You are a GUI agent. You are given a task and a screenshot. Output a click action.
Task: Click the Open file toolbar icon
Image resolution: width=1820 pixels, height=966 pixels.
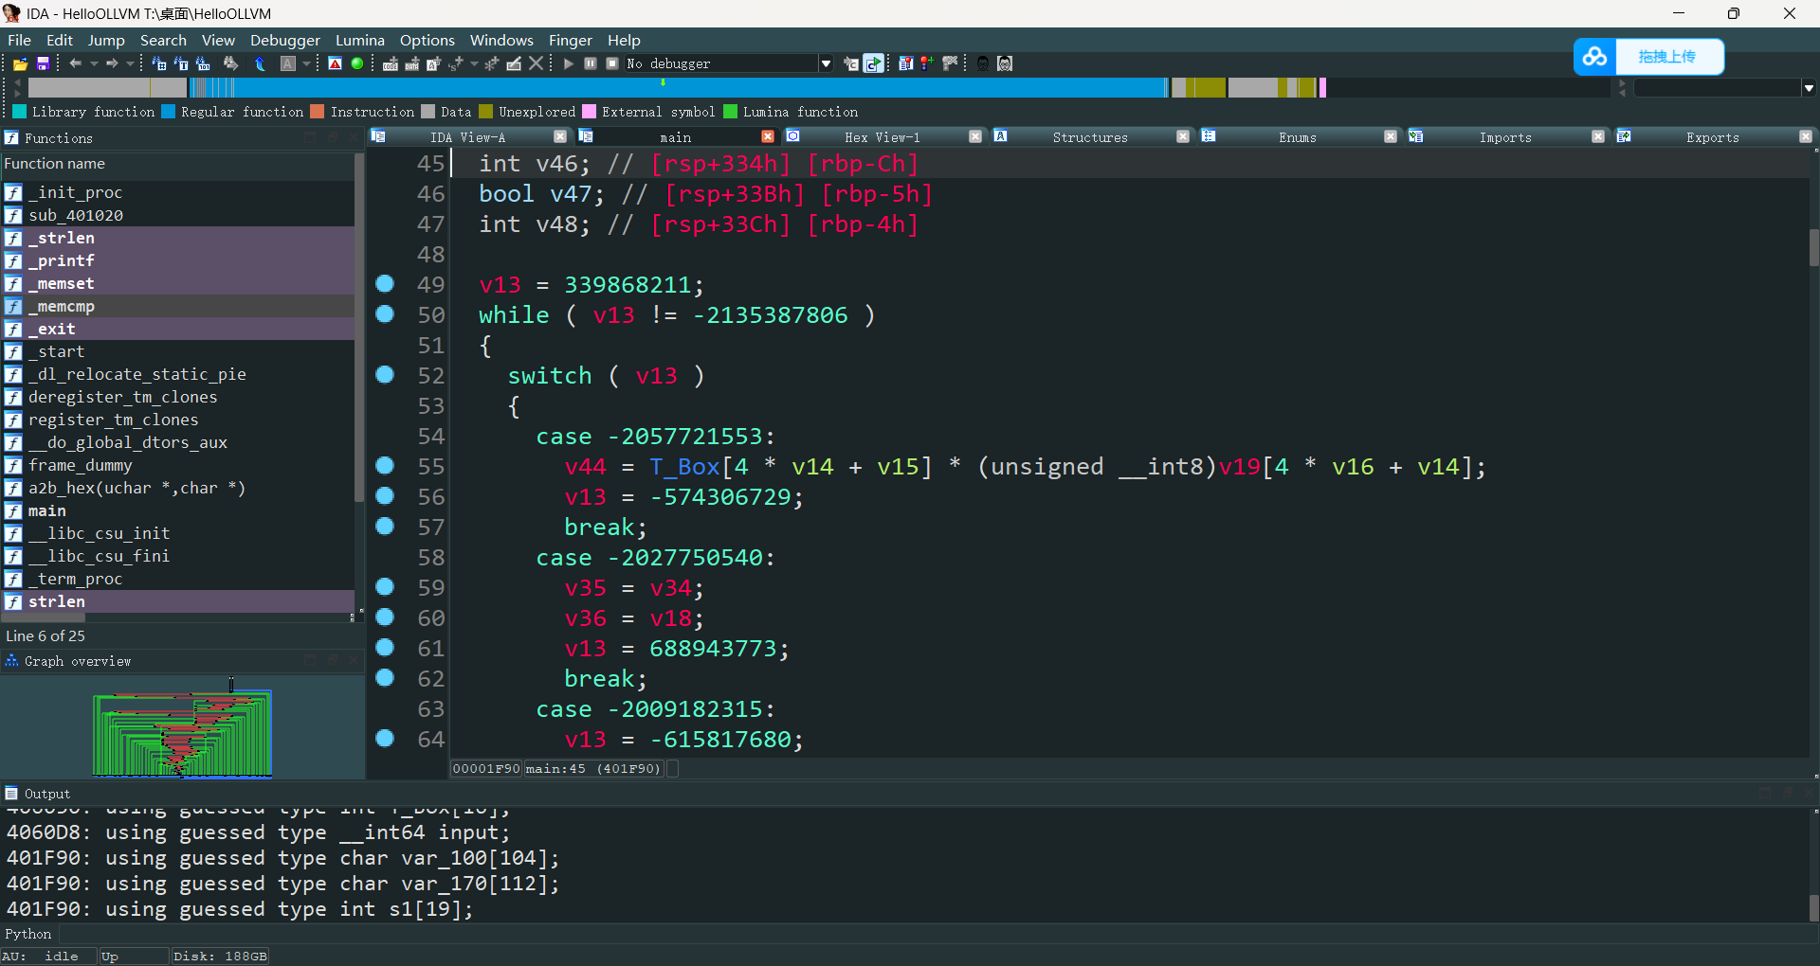tap(20, 63)
